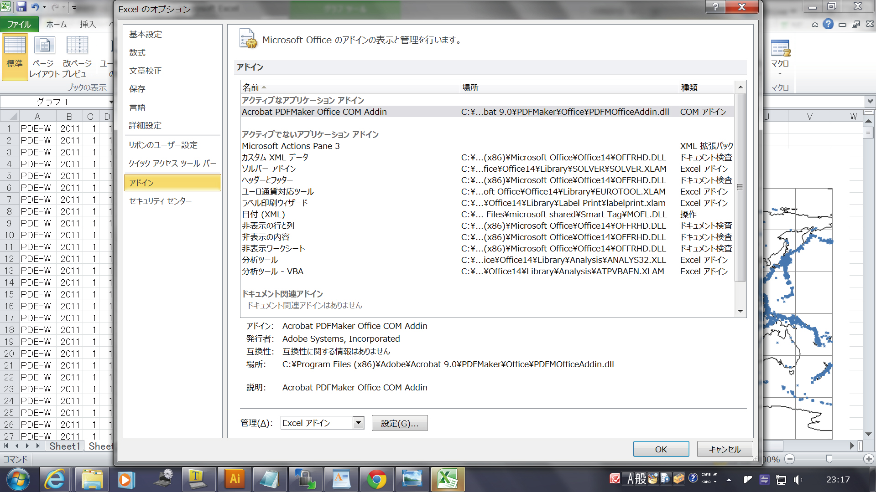Select the 文章校正 options category
The image size is (876, 492).
point(146,71)
